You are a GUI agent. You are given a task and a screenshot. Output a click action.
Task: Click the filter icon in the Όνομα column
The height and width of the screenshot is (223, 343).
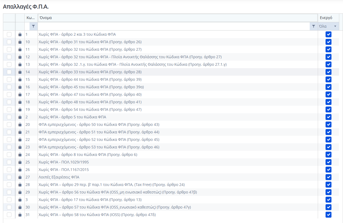point(313,26)
